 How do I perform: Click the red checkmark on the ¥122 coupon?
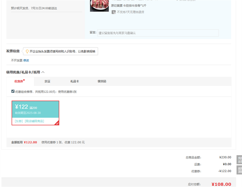[57, 123]
